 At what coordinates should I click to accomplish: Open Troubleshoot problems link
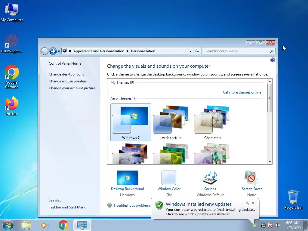[x=132, y=205]
